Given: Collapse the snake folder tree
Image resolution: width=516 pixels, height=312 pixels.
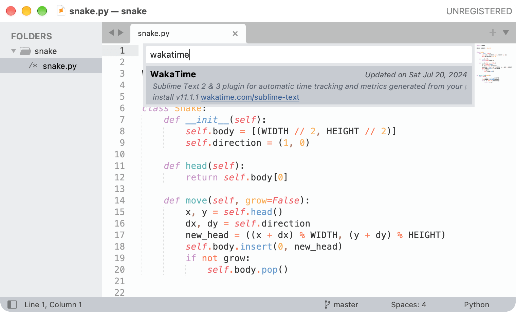Looking at the screenshot, I should [14, 51].
